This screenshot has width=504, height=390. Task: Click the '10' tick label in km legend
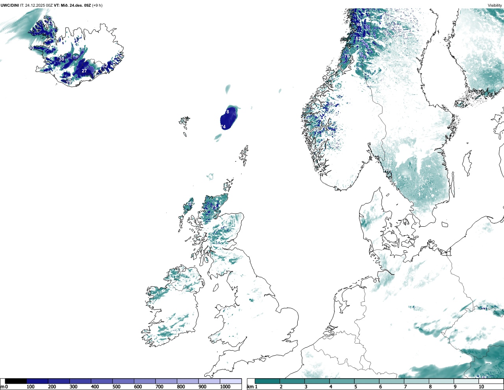pos(482,387)
